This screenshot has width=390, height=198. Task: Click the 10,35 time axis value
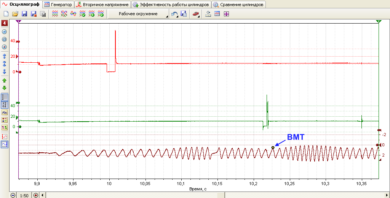(x=361, y=184)
